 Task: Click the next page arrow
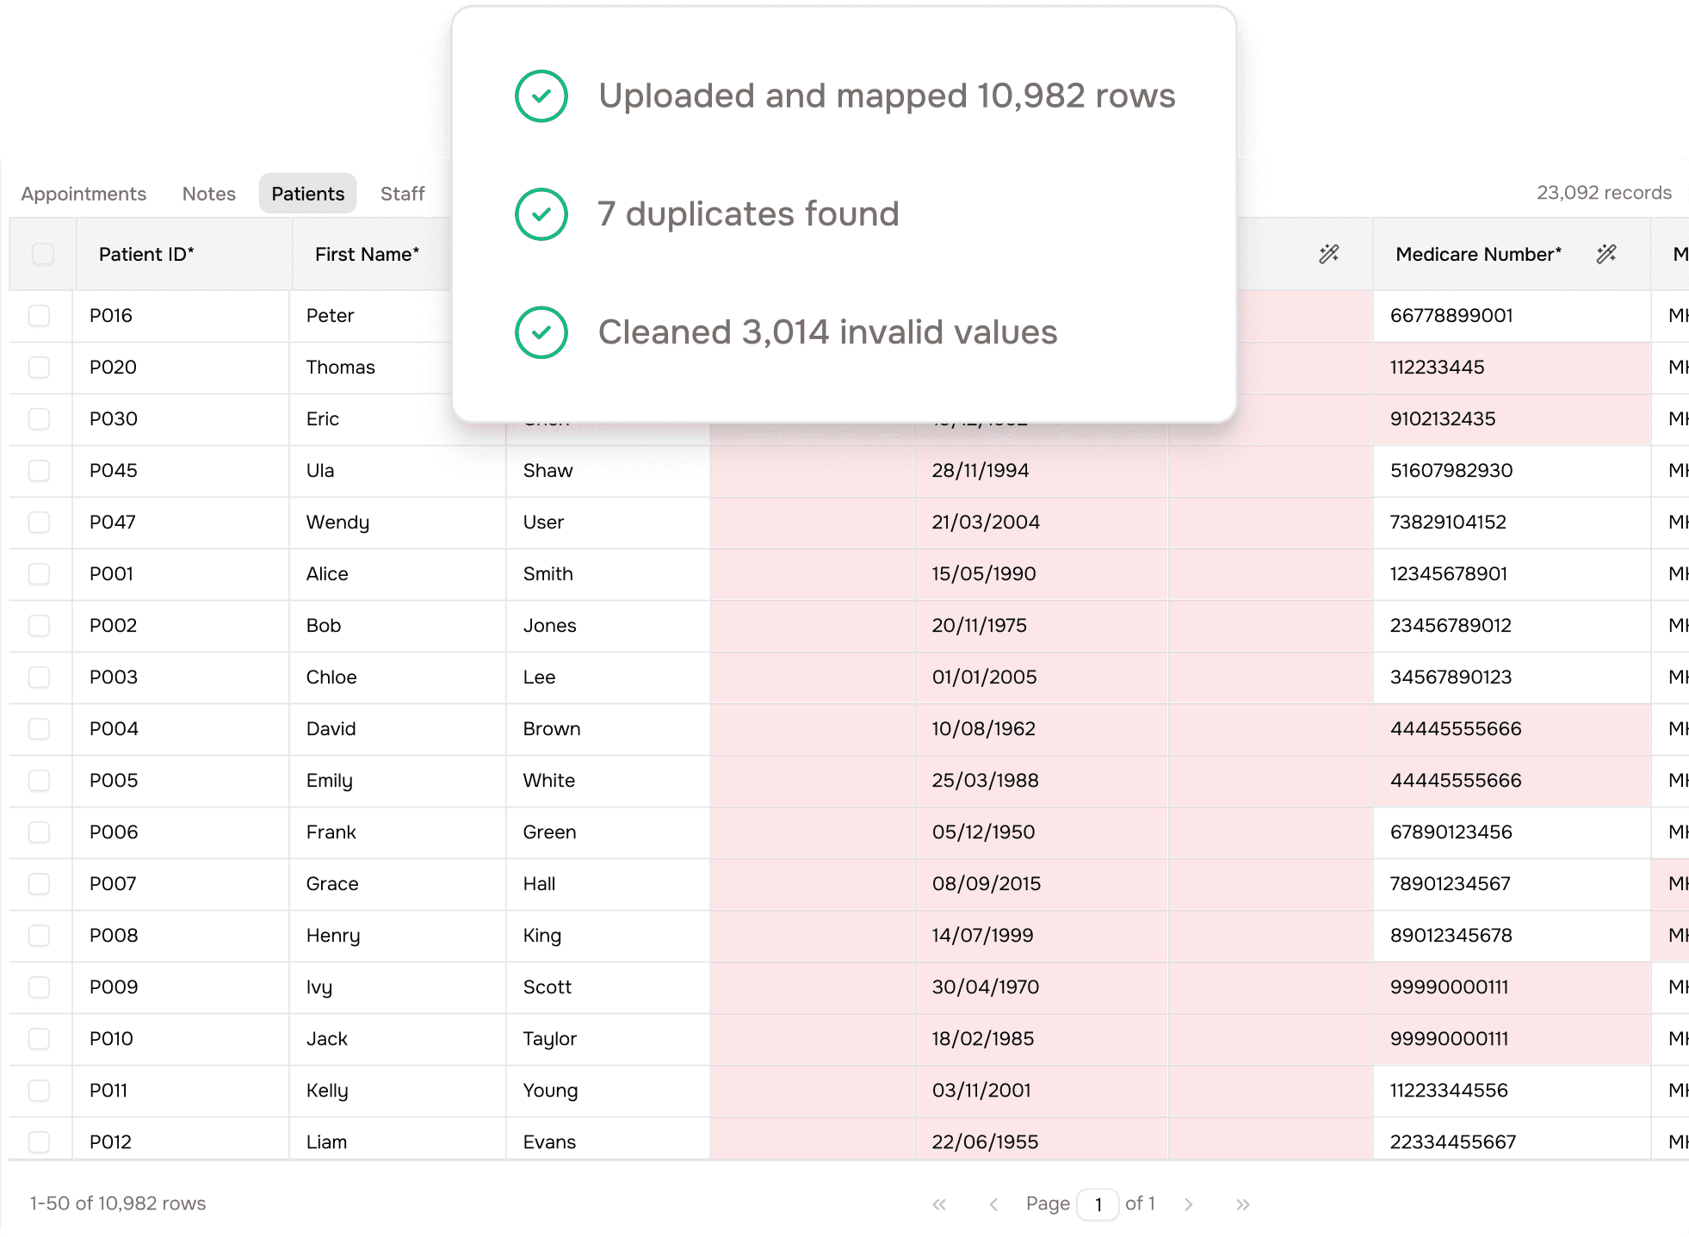1188,1203
